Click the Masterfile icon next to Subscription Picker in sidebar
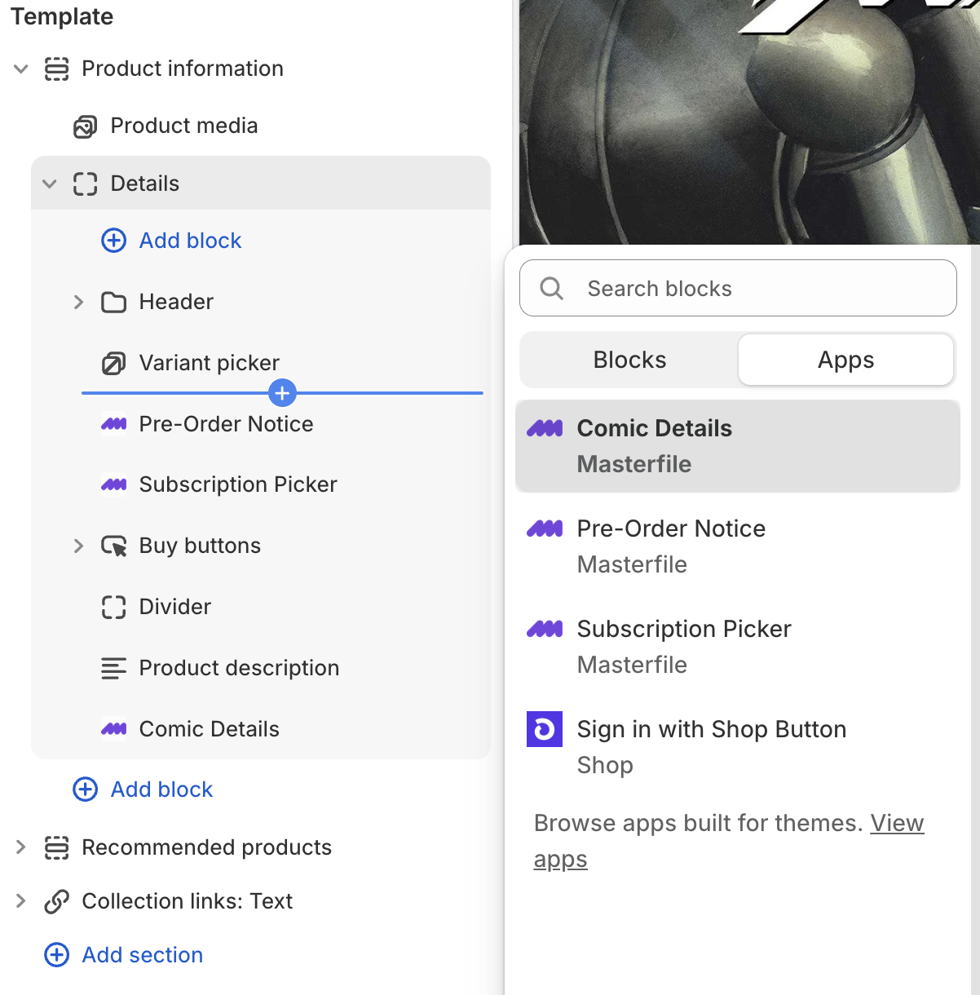Screen dimensions: 980x995 coord(113,484)
